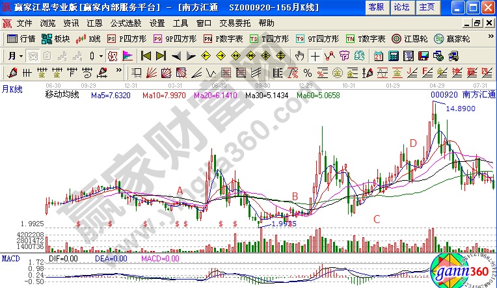Screen dimensions: 497x288
Task: Open the 交易委托 menu
Action: (235, 23)
